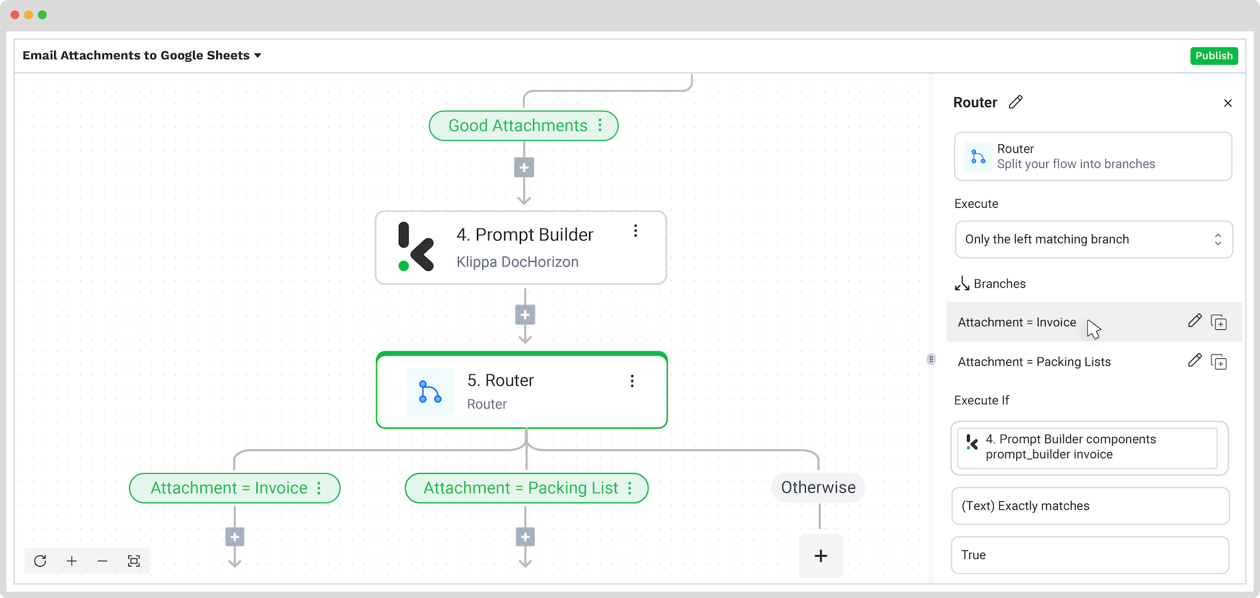Edit the Attachment = Packing Lists branch
Image resolution: width=1260 pixels, height=598 pixels.
1194,361
